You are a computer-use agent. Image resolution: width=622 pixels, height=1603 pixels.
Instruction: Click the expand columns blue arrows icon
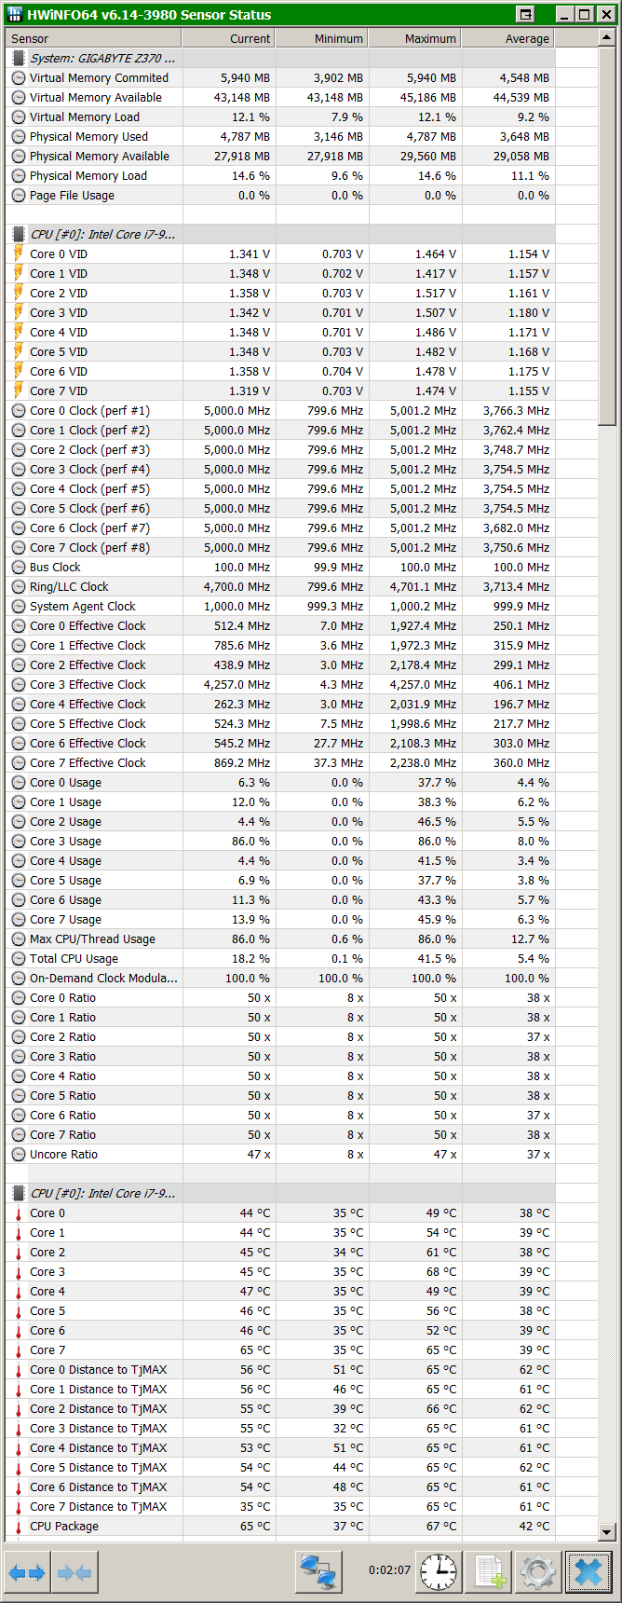point(27,1572)
